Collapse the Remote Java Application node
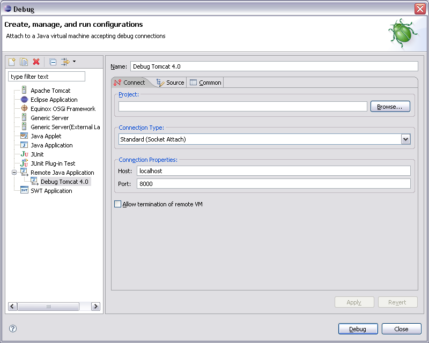This screenshot has width=429, height=343. pyautogui.click(x=14, y=173)
